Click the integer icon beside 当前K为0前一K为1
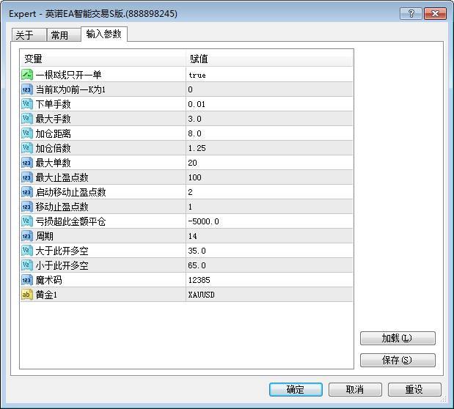The image size is (454, 409). pyautogui.click(x=27, y=89)
